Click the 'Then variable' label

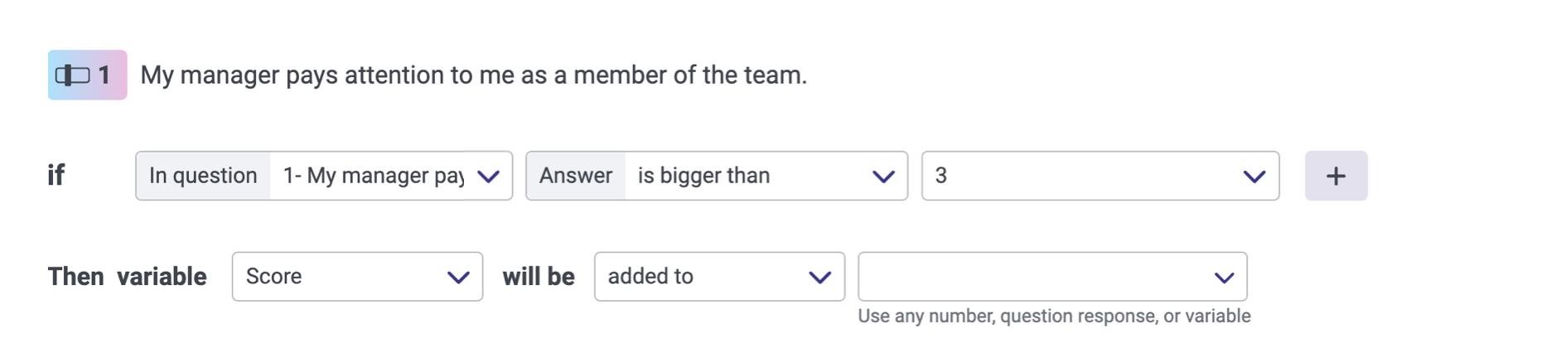pyautogui.click(x=127, y=277)
